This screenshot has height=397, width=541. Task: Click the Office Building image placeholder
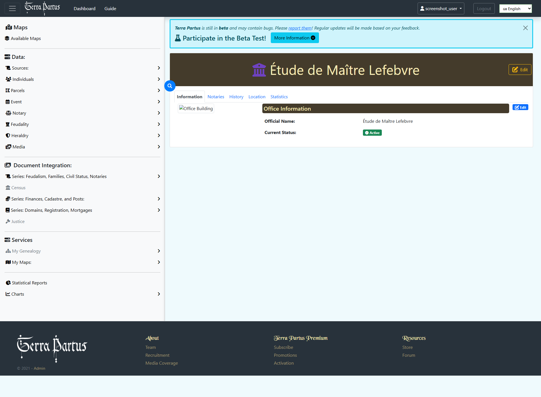(x=196, y=108)
